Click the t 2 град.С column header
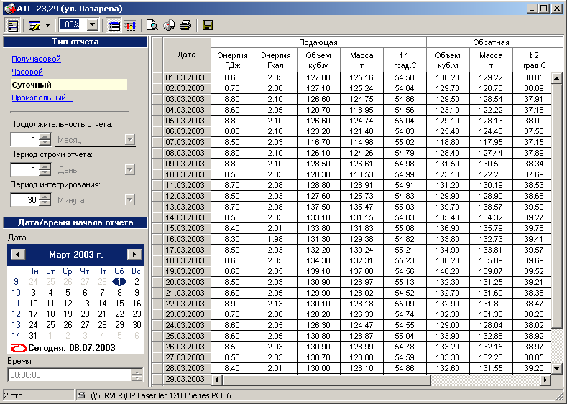Viewport: 567px width, 404px height. tap(534, 60)
